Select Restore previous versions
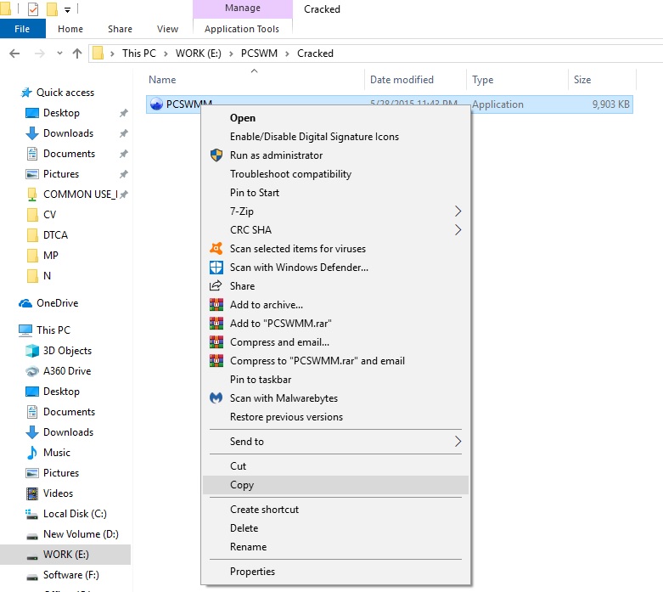The width and height of the screenshot is (663, 592). (x=335, y=417)
